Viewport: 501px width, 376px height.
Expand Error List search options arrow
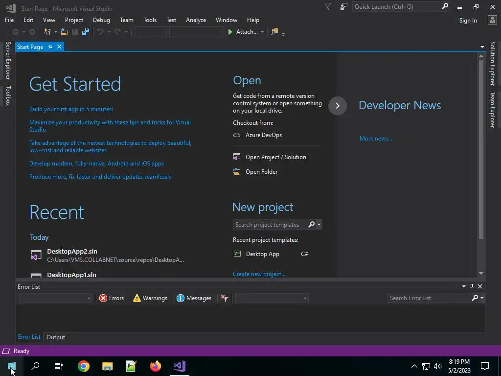pyautogui.click(x=482, y=298)
